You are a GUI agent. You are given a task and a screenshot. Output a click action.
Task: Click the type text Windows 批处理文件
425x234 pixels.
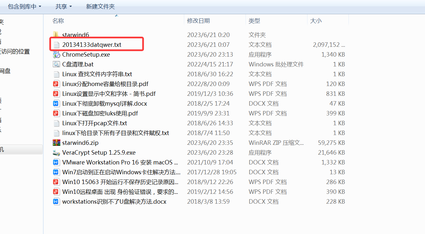pos(276,64)
